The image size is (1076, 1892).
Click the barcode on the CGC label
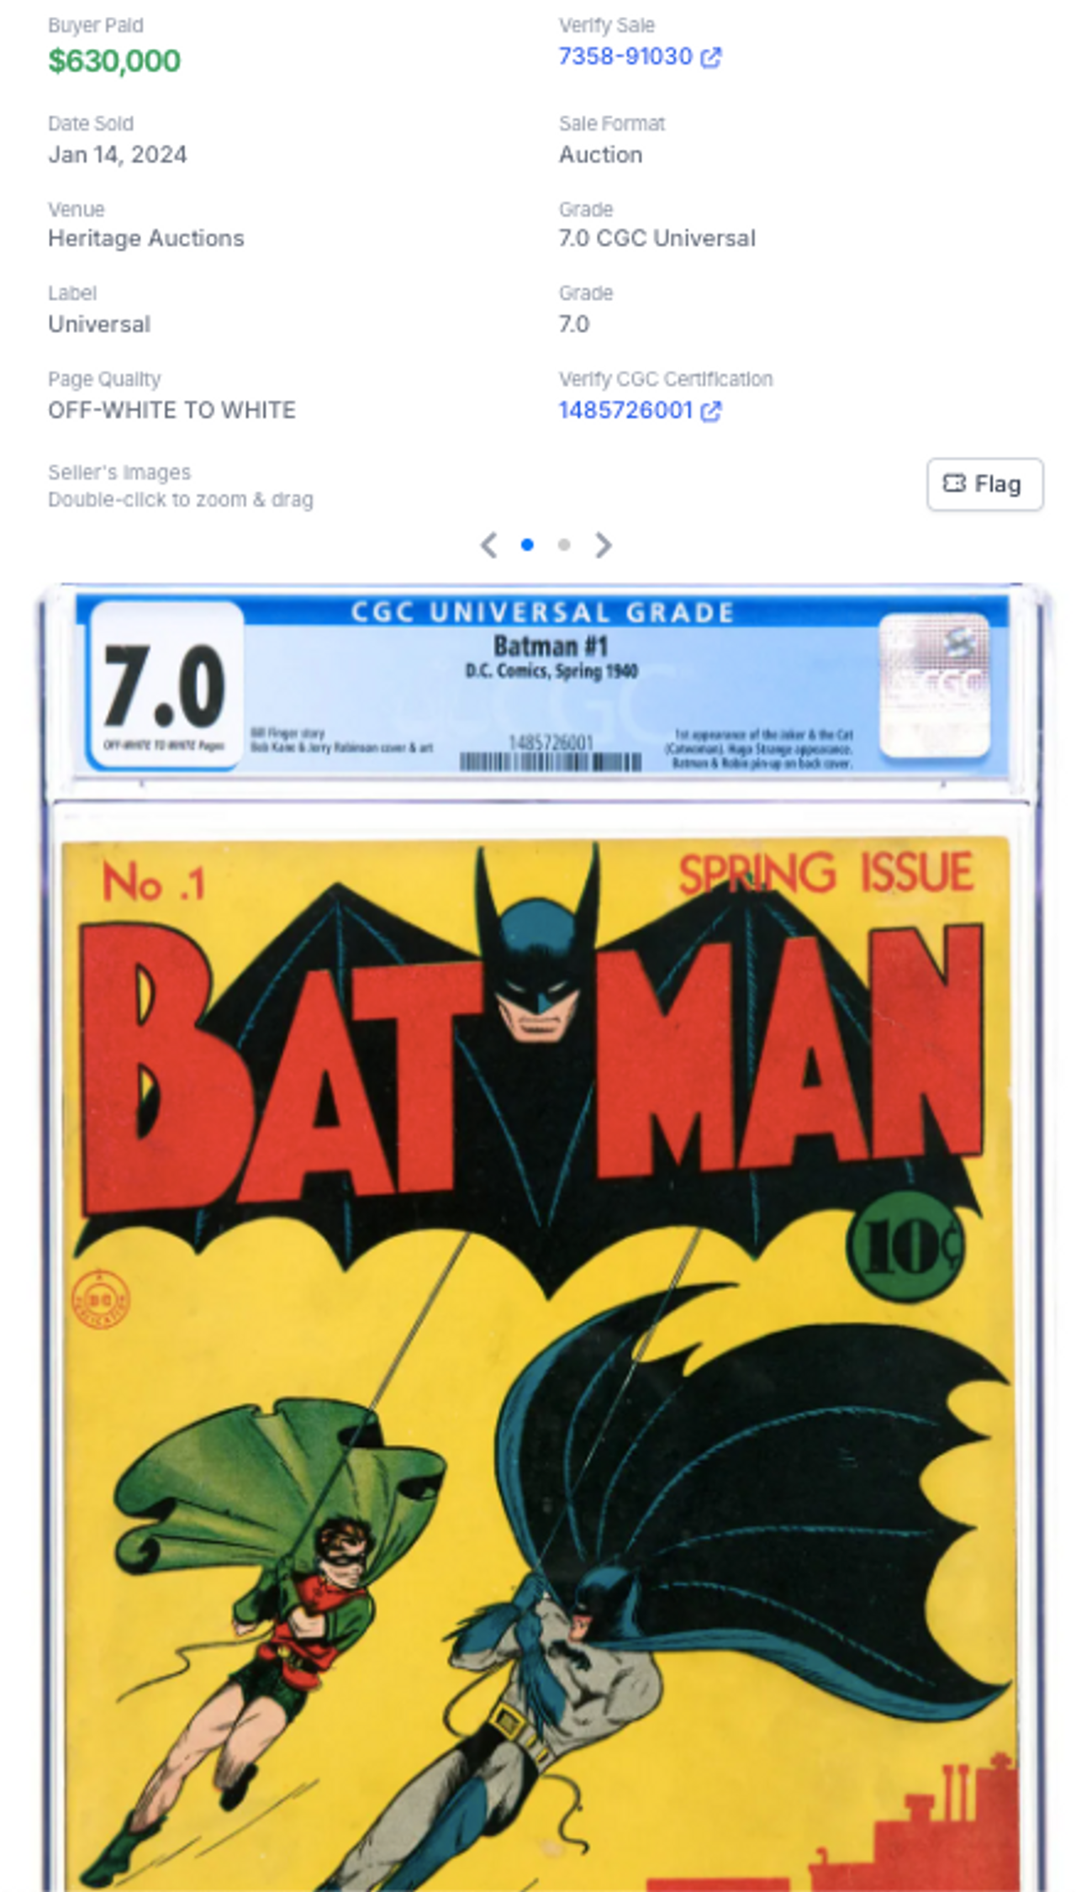click(551, 762)
